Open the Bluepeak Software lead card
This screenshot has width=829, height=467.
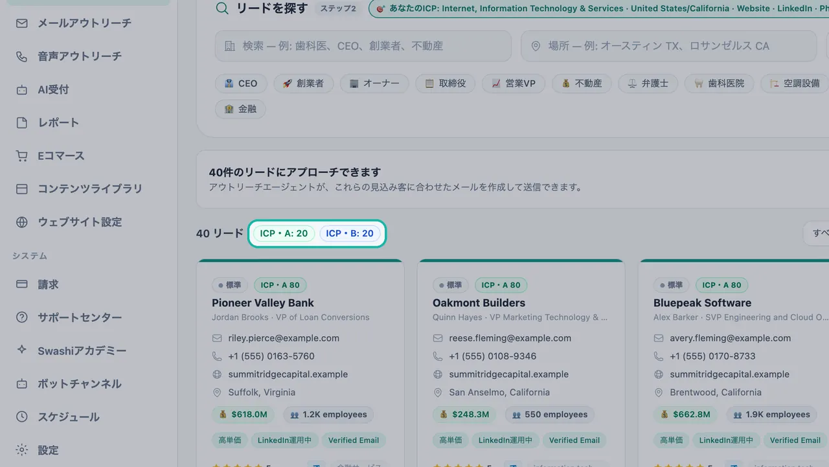(x=734, y=363)
